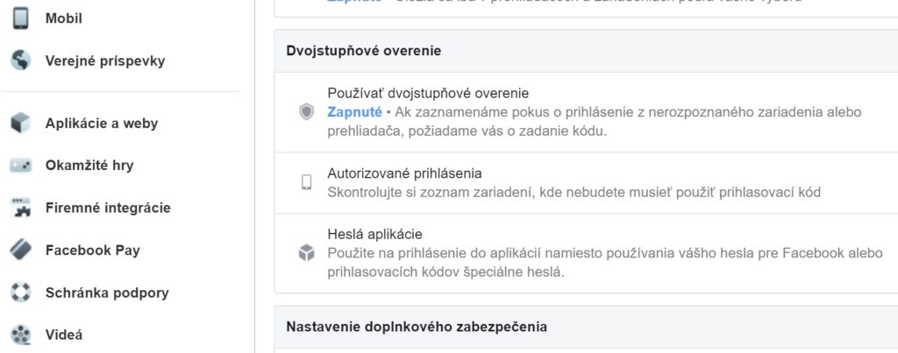Screen dimensions: 898x353
Task: Open Verejné príspevky sidebar item
Action: click(x=104, y=61)
